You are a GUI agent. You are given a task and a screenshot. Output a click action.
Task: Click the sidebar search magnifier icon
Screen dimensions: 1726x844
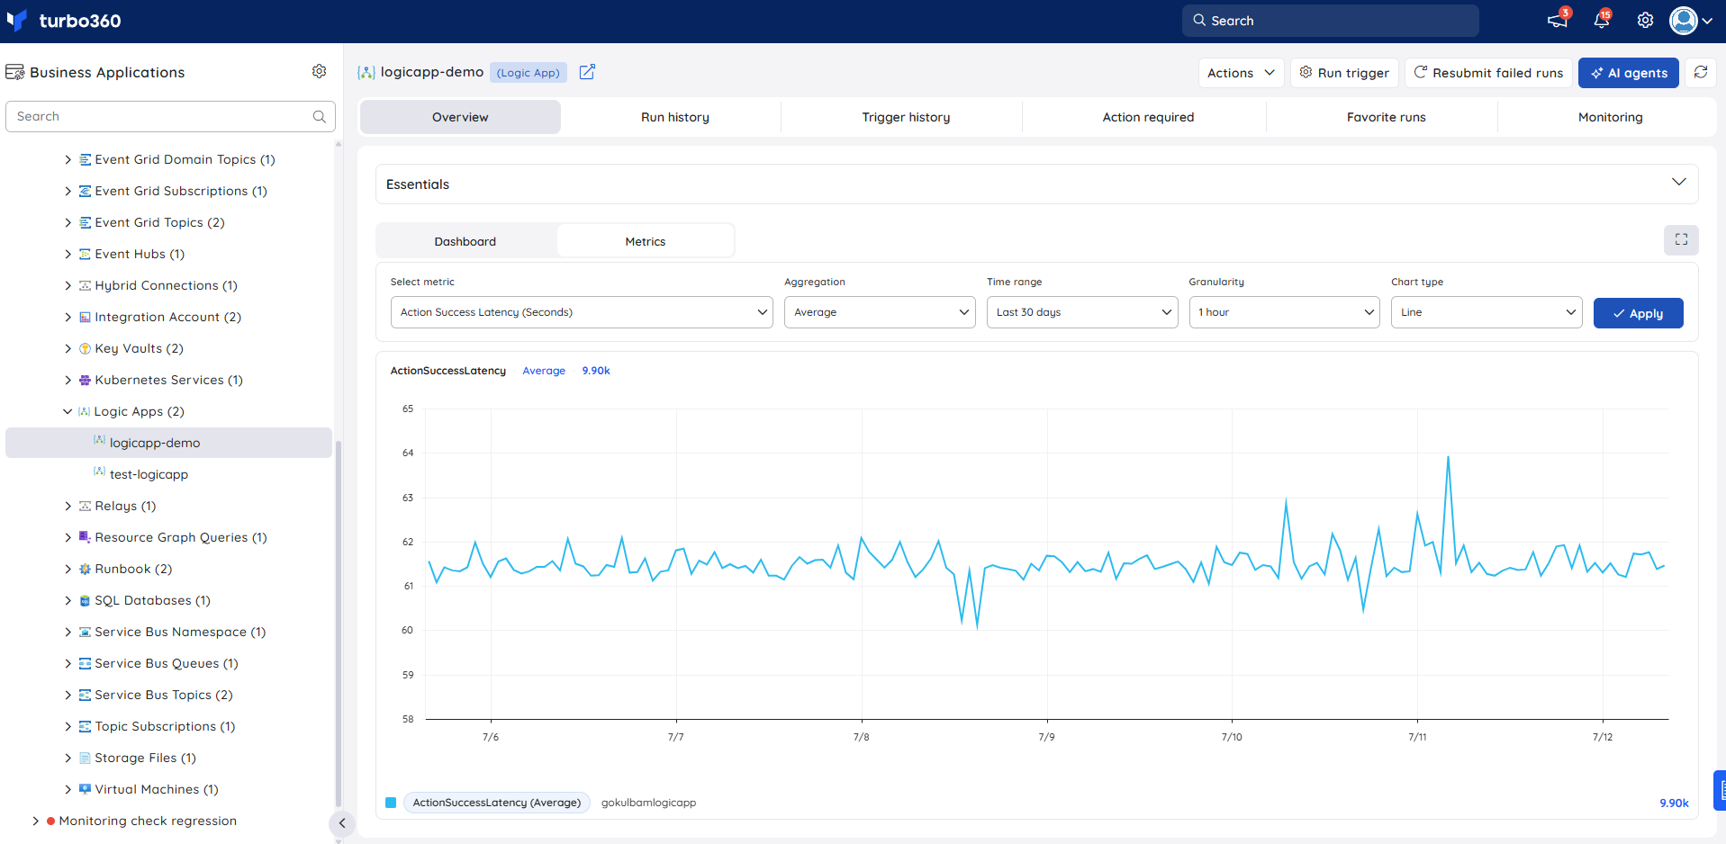[x=319, y=116]
